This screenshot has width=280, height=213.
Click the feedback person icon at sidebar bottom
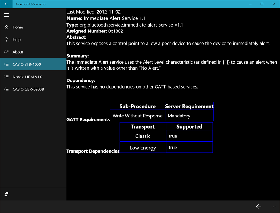[x=6, y=194]
